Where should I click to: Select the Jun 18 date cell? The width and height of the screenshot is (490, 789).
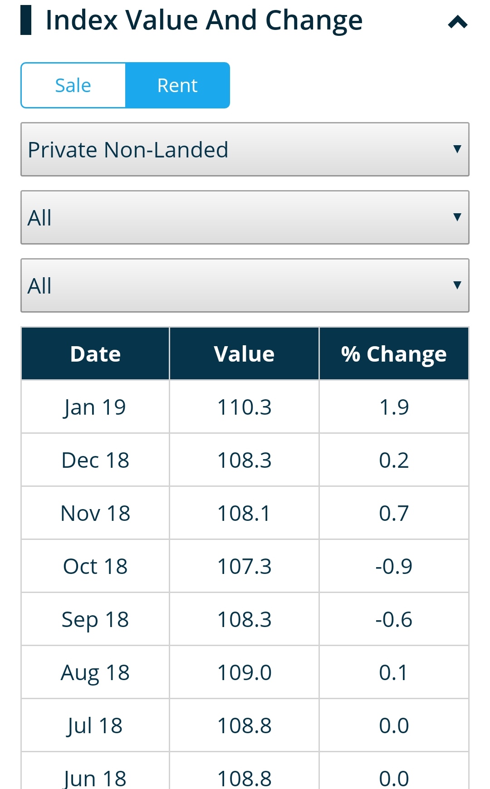coord(95,778)
